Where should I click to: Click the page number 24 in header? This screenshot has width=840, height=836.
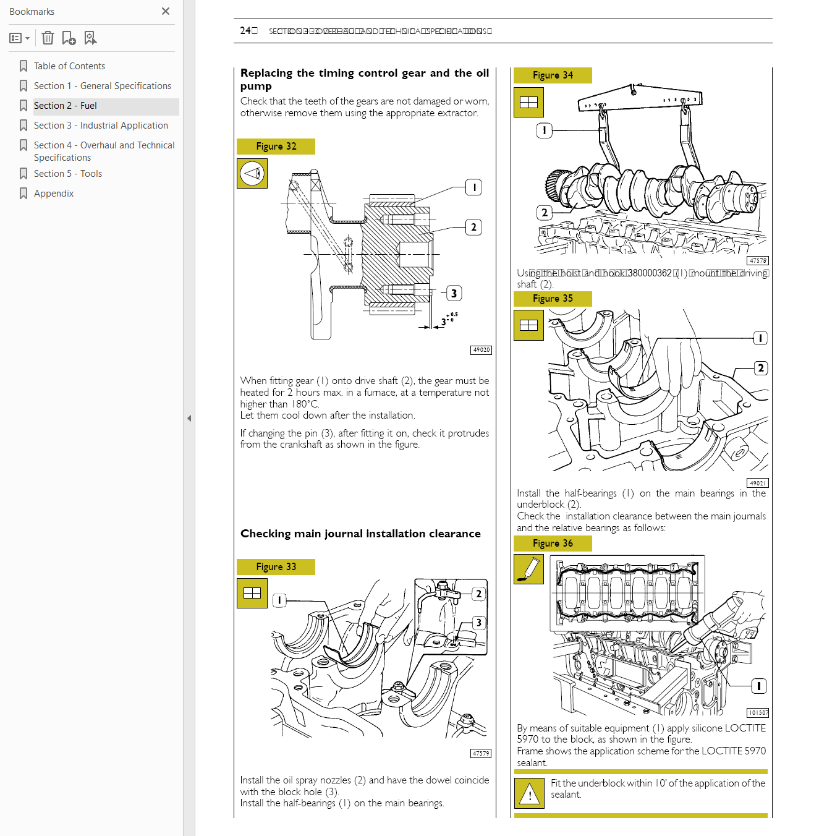[245, 31]
